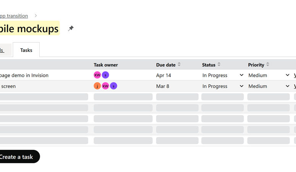Click purple s avatar in the Invision demo row
This screenshot has width=296, height=172.
point(105,75)
